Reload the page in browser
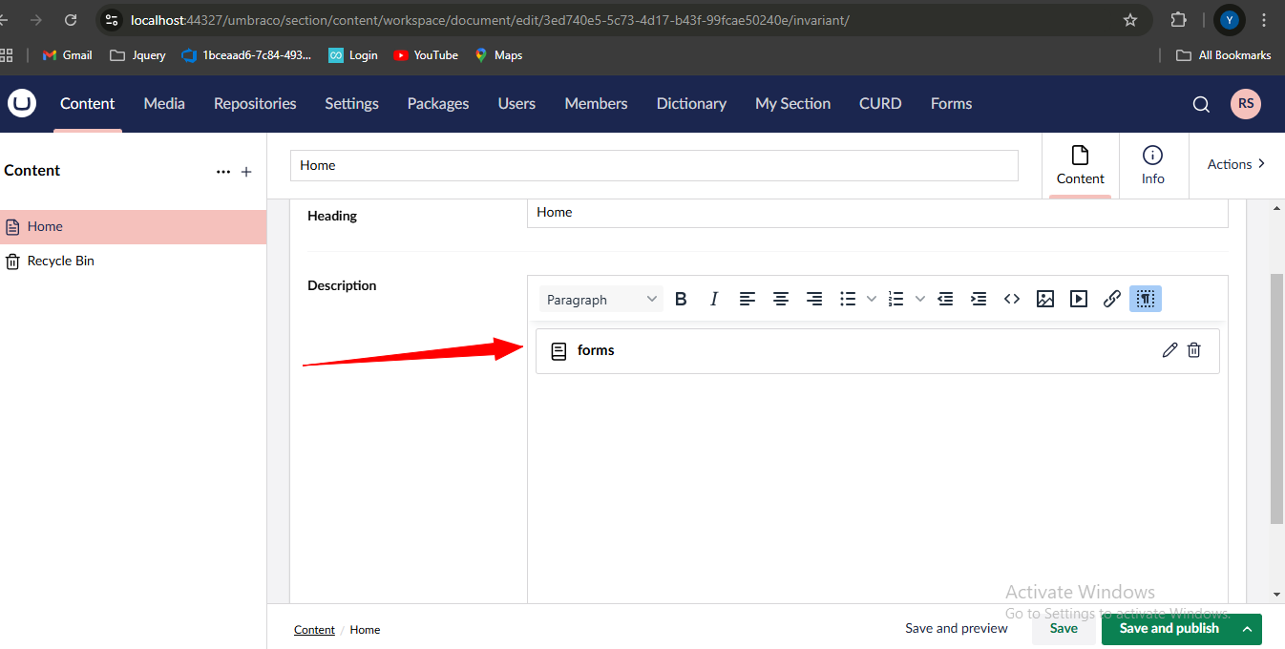Viewport: 1285px width, 649px height. 71,19
